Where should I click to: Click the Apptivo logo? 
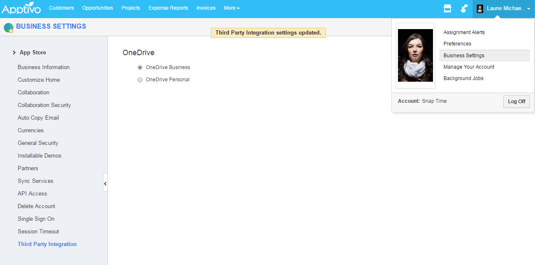[x=21, y=8]
